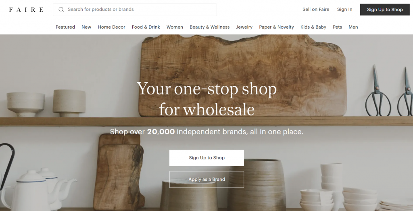Viewport: 413px width, 211px height.
Task: Browse the Jewelry category
Action: point(244,27)
